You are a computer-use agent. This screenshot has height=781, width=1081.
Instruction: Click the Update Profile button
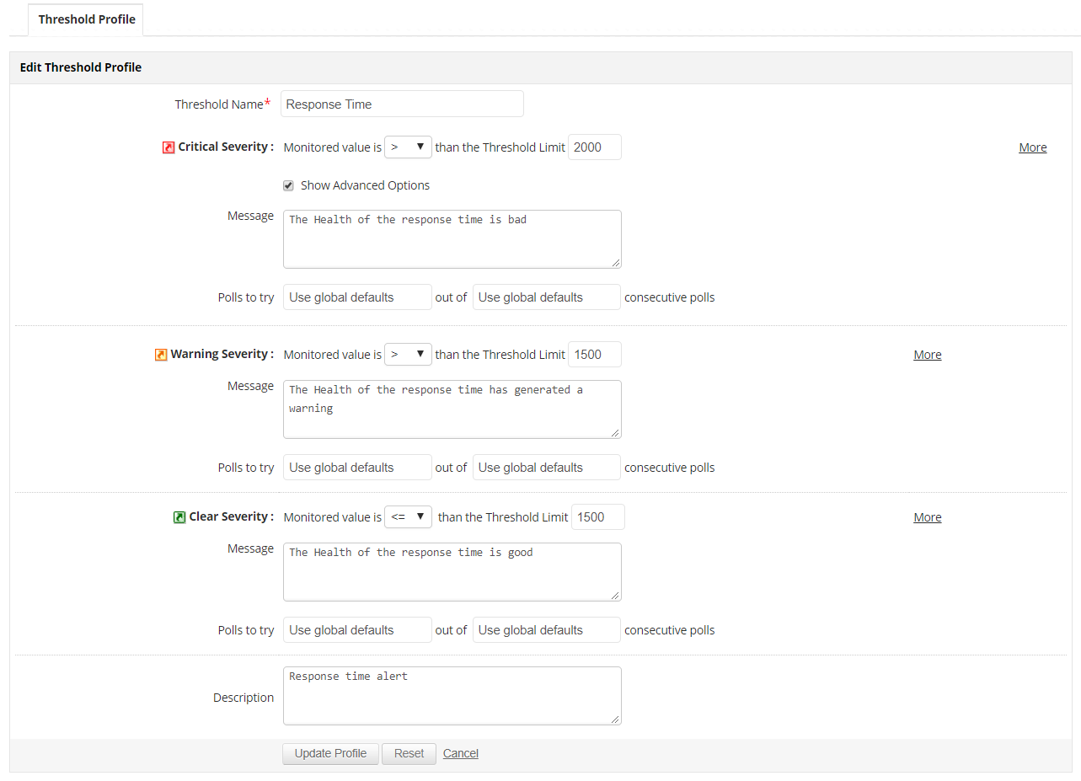click(330, 753)
